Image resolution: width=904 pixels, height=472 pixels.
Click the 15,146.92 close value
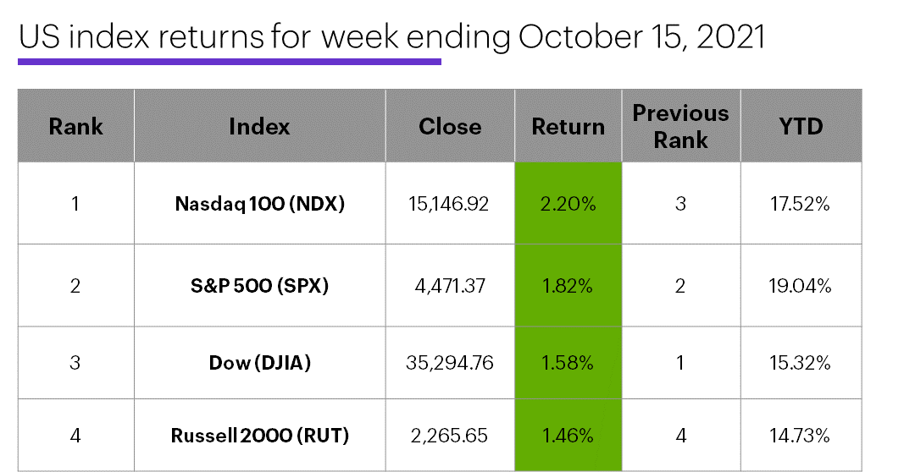click(x=450, y=204)
